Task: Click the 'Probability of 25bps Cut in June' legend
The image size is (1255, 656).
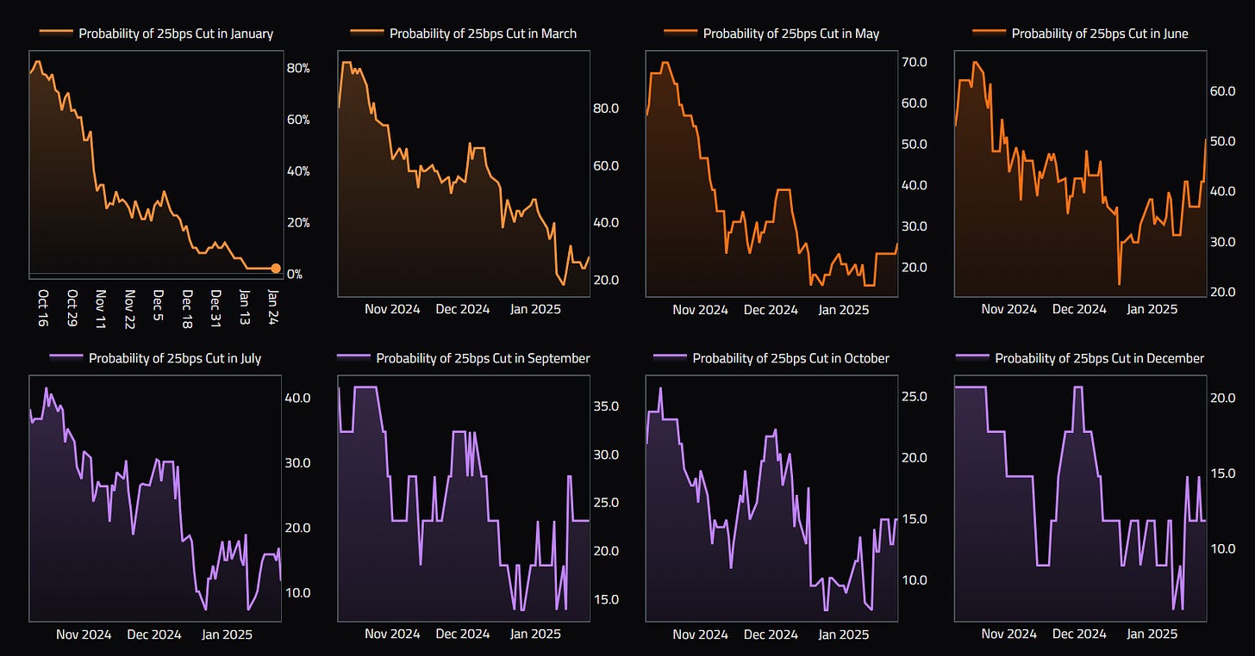Action: point(1080,34)
